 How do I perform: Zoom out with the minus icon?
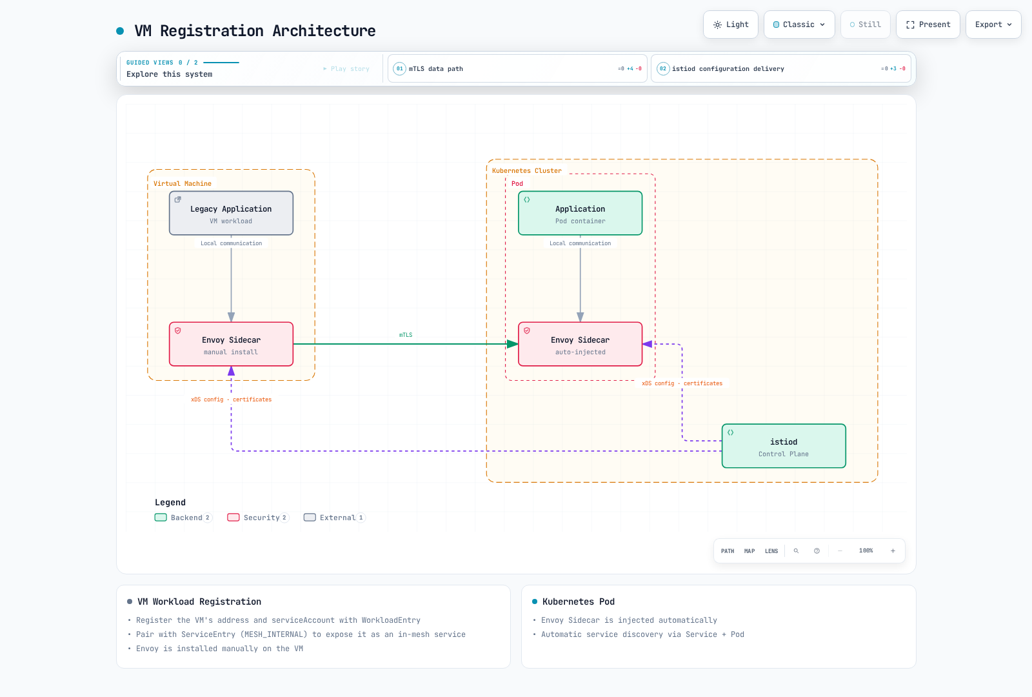[840, 551]
